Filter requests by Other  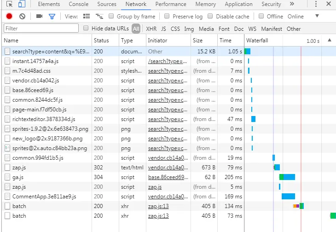[x=294, y=29]
